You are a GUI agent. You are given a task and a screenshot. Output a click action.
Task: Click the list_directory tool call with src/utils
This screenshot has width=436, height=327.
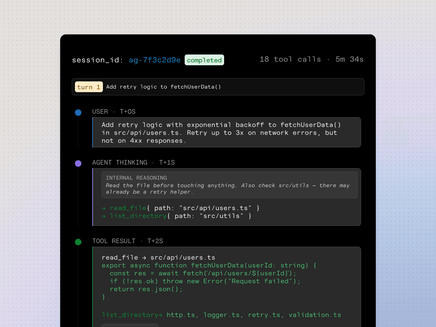coord(177,216)
